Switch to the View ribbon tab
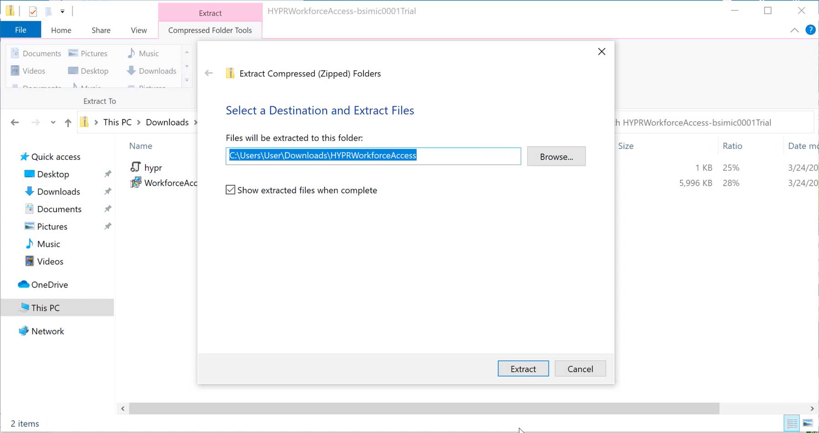The width and height of the screenshot is (819, 433). (x=139, y=30)
